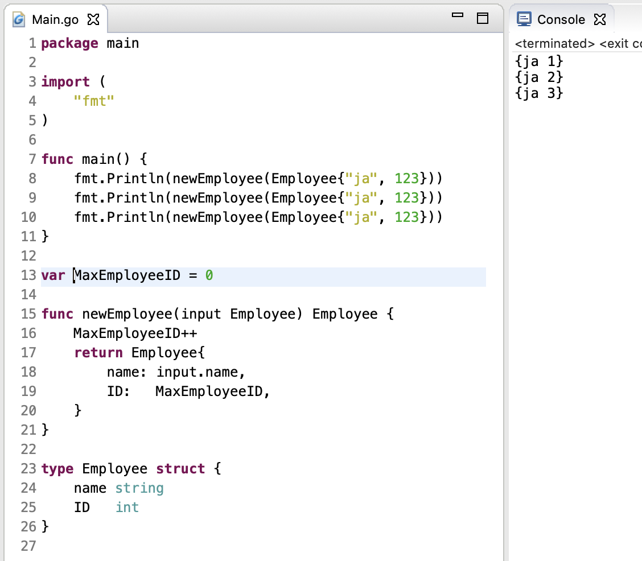
Task: Activate the Console tab
Action: [561, 20]
